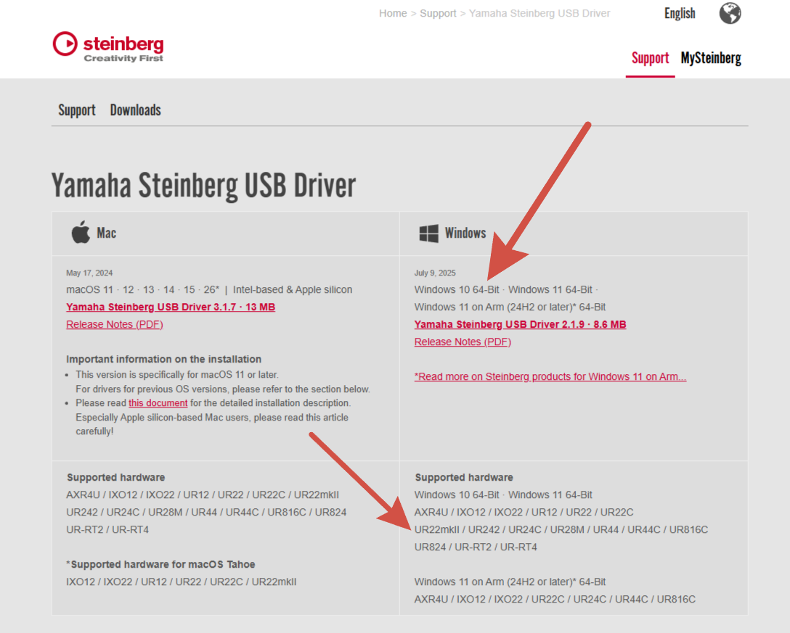This screenshot has width=790, height=633.
Task: Click 'Creativity First' tagline
Action: click(x=123, y=58)
